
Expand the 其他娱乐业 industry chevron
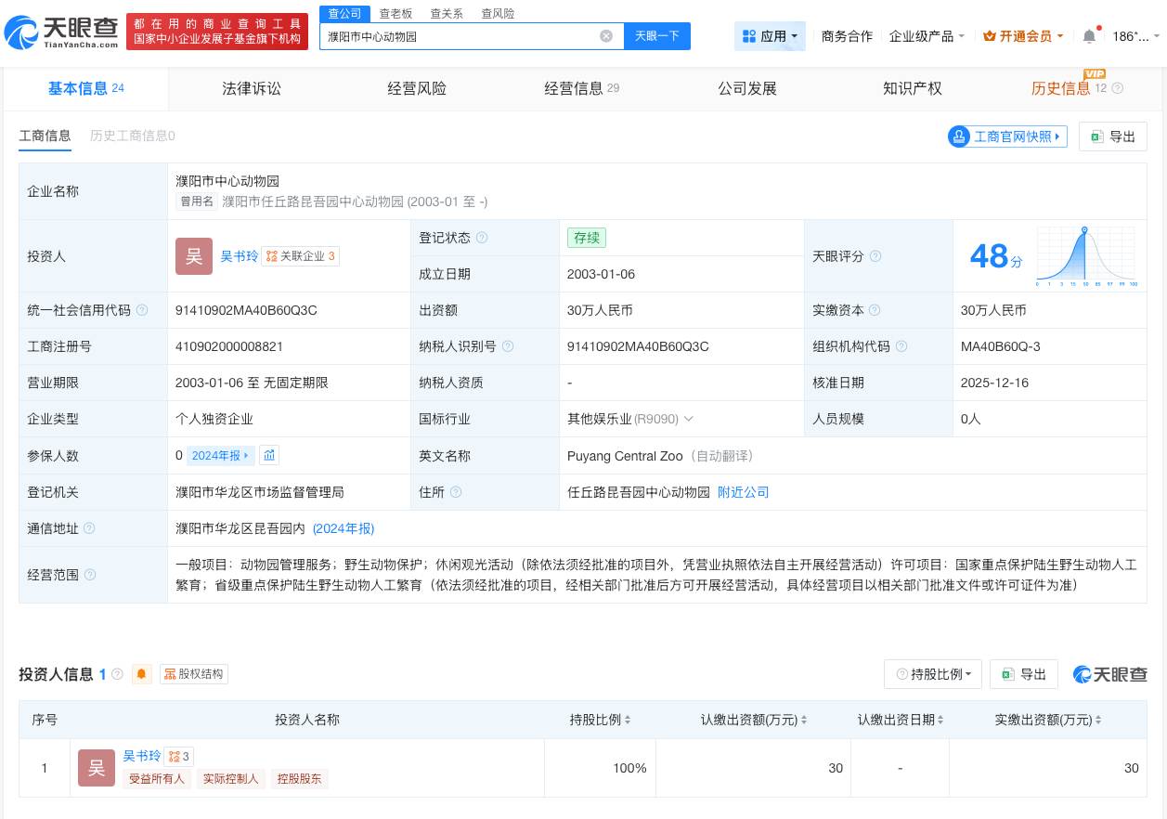[688, 419]
